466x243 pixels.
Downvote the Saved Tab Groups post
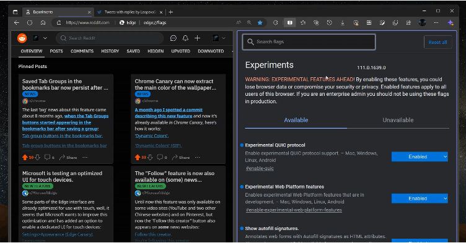(37, 158)
